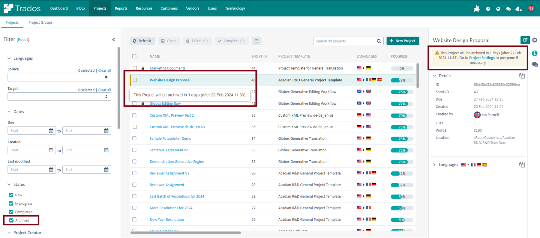Image resolution: width=540 pixels, height=238 pixels.
Task: Sort by the SHORT ID column header
Action: click(259, 56)
